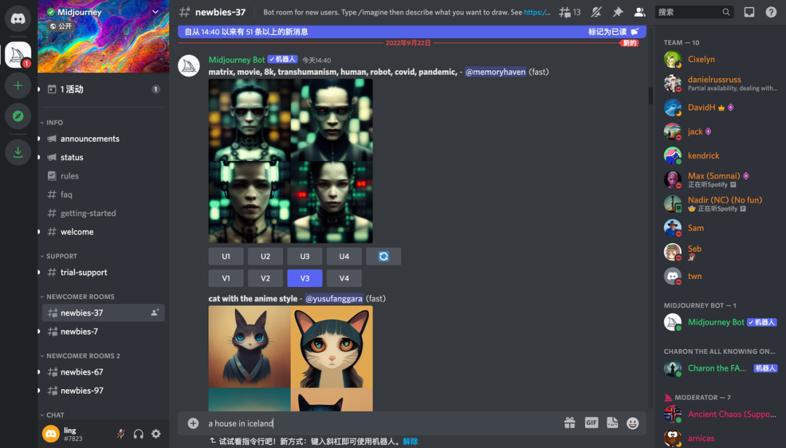The height and width of the screenshot is (448, 786).
Task: Click 标记为已读 mark as read
Action: point(614,31)
